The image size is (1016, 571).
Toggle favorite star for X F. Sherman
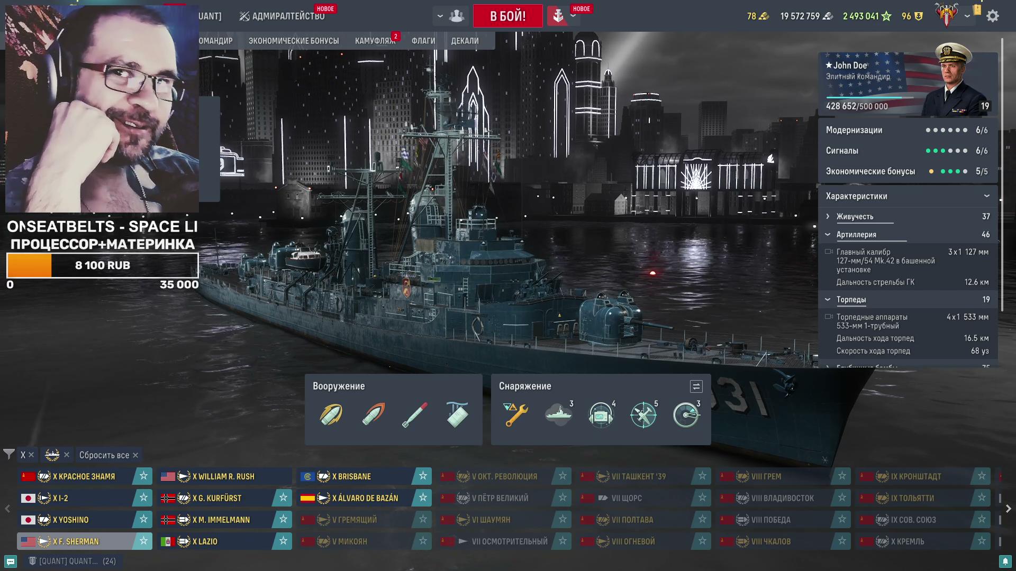pos(143,541)
